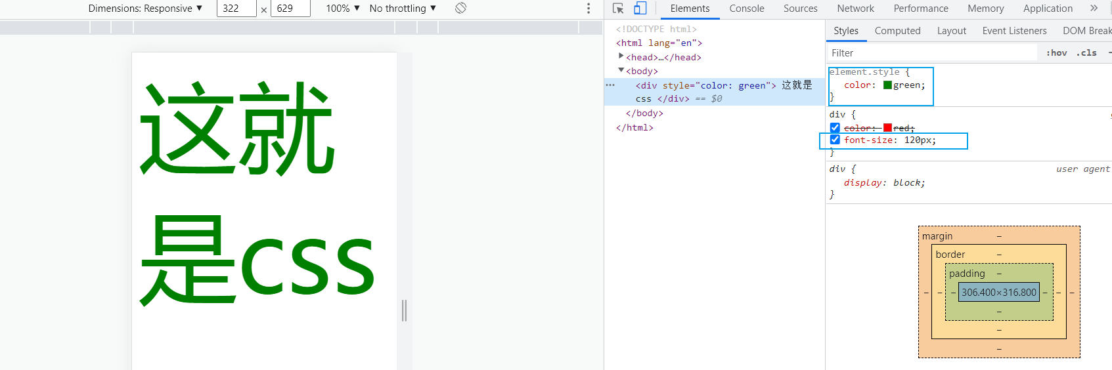This screenshot has height=370, width=1112.
Task: Click the viewport width input field
Action: click(236, 9)
